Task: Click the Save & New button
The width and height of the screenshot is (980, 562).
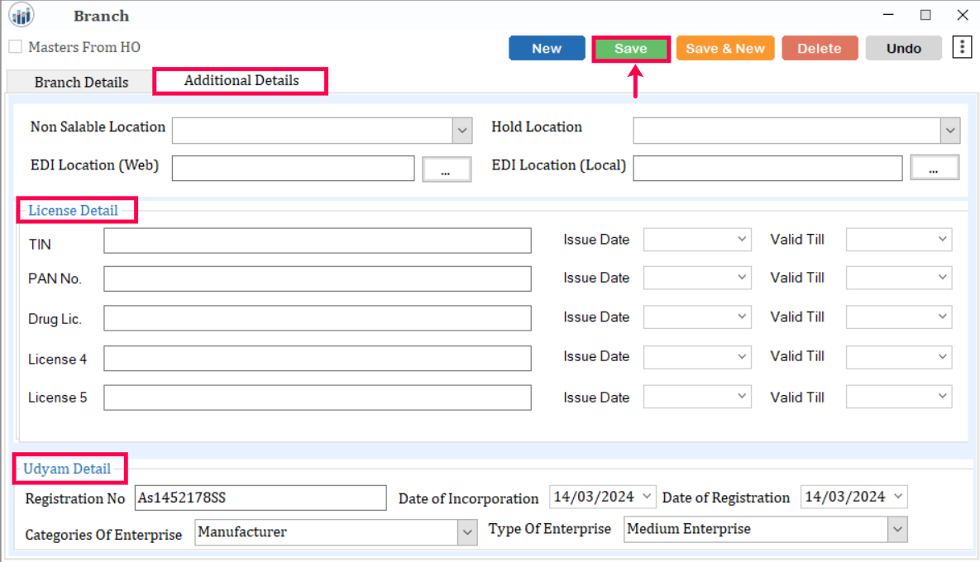Action: pyautogui.click(x=725, y=49)
